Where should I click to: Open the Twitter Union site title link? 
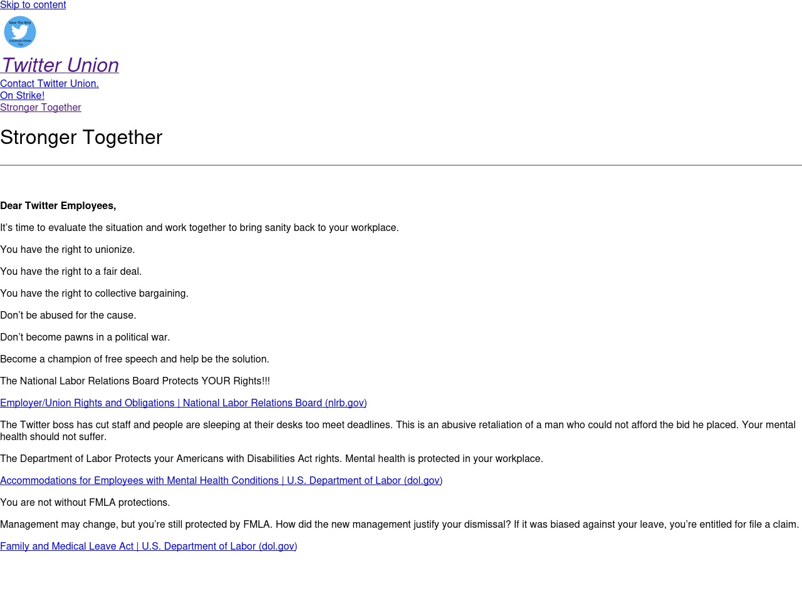tap(60, 65)
